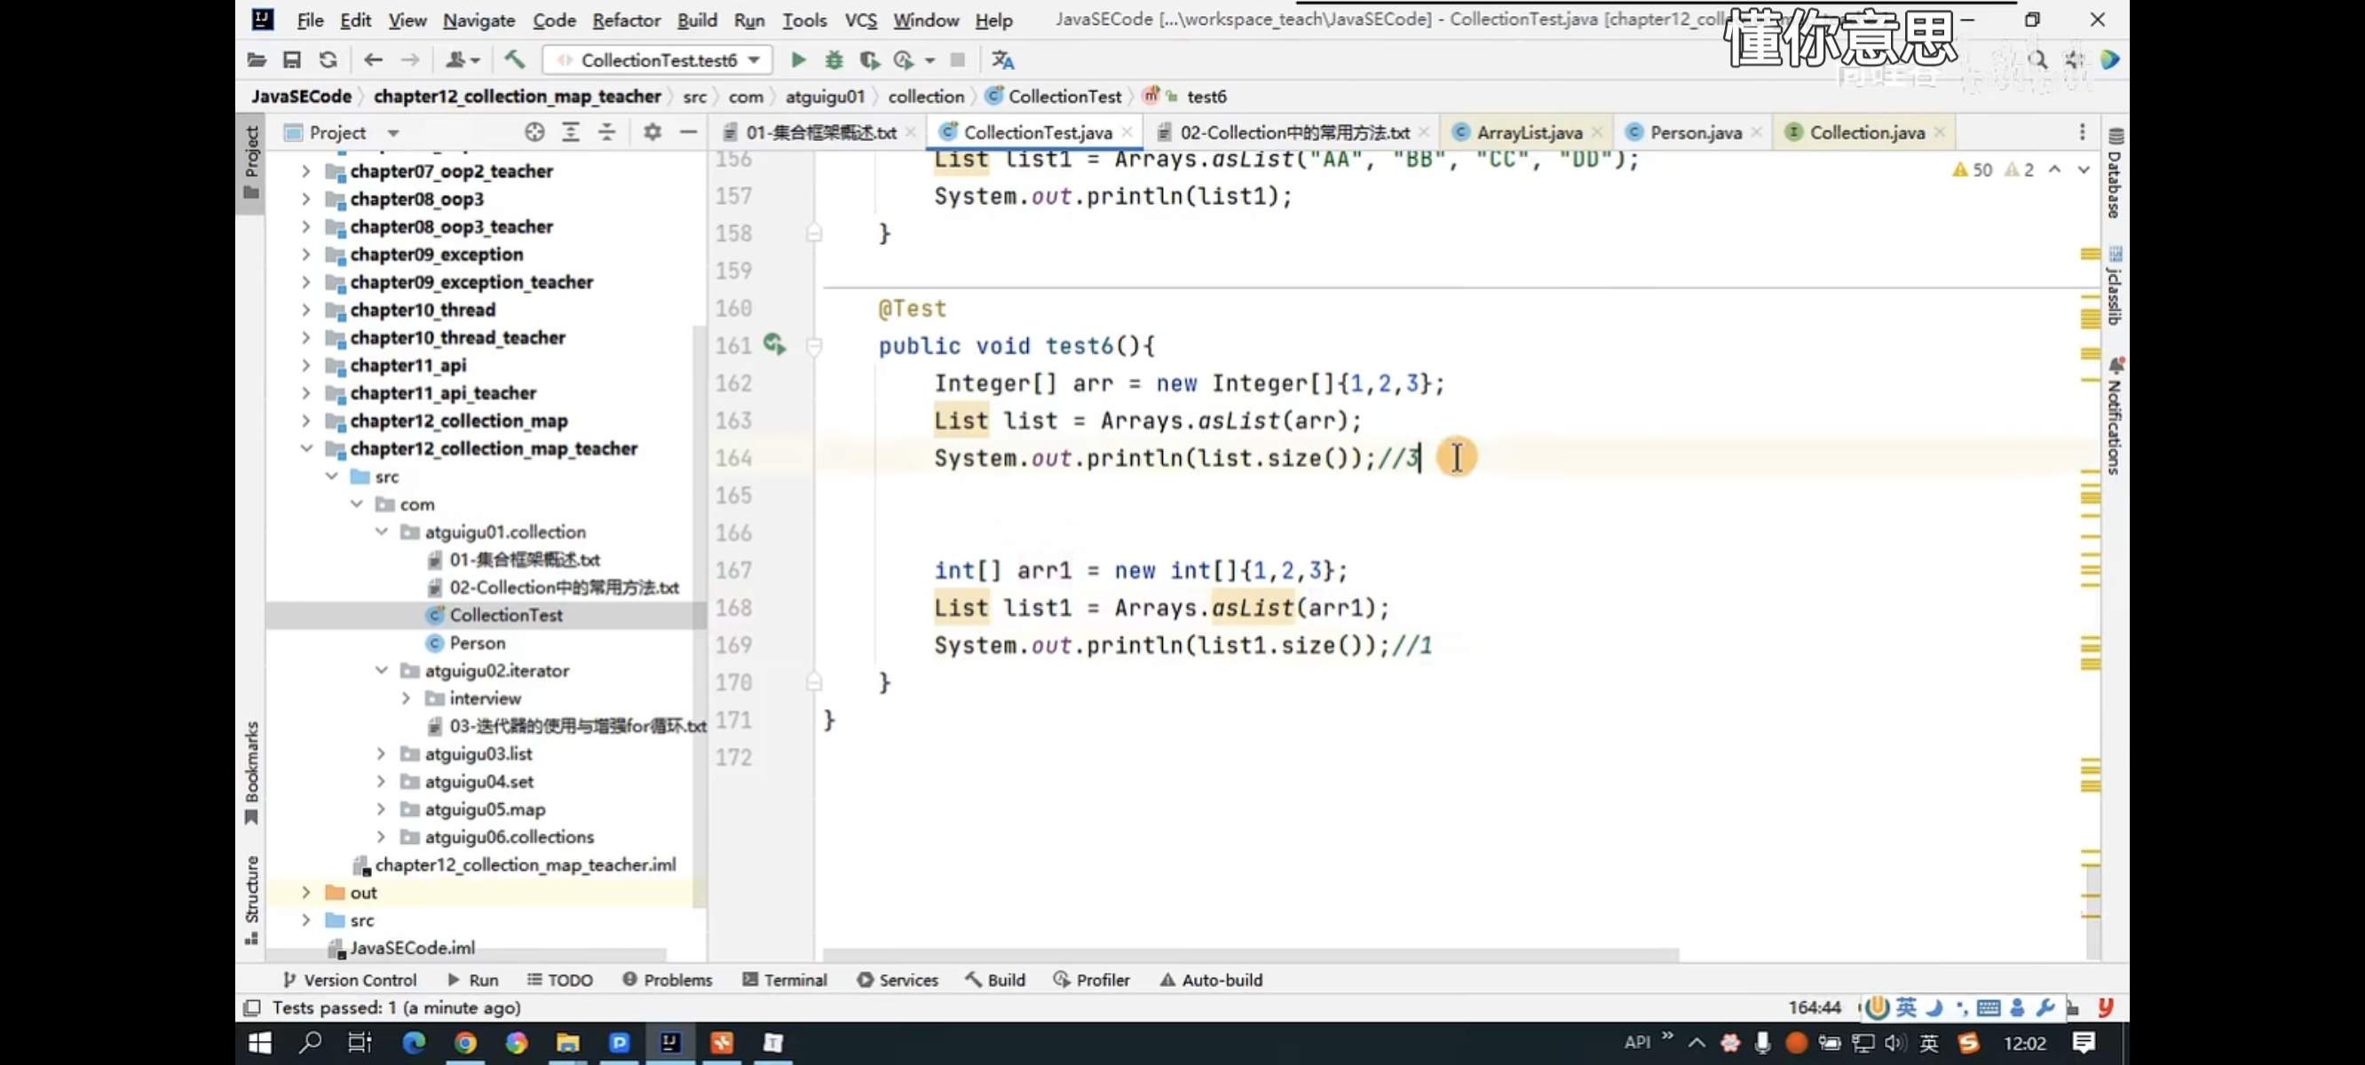The image size is (2365, 1065).
Task: Click the green Run button in toolbar
Action: click(x=798, y=59)
